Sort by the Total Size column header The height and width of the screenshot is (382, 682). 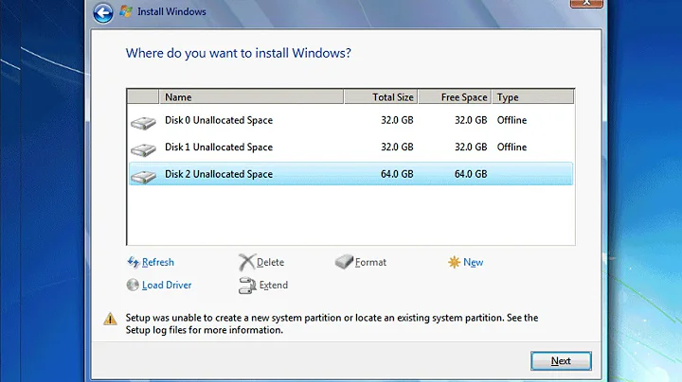[381, 96]
